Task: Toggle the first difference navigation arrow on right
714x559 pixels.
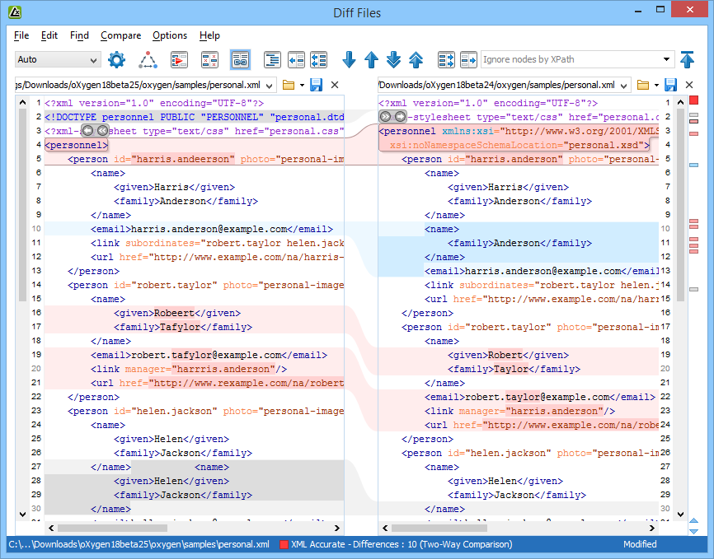Action: tap(688, 60)
